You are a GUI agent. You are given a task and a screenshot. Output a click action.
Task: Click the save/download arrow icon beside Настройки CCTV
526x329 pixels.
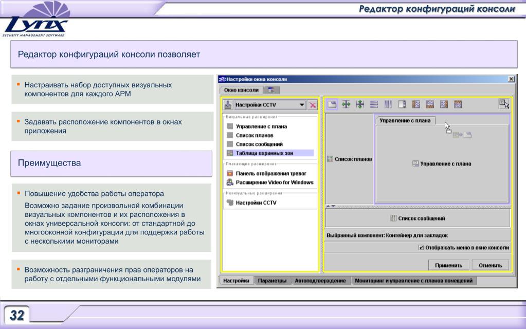[x=228, y=105]
